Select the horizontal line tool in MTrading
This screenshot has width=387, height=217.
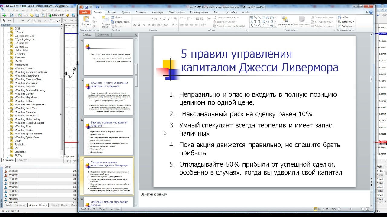pos(23,20)
